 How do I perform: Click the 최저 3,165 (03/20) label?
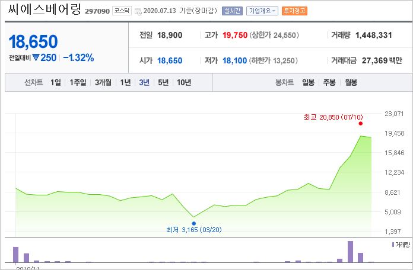pos(194,230)
